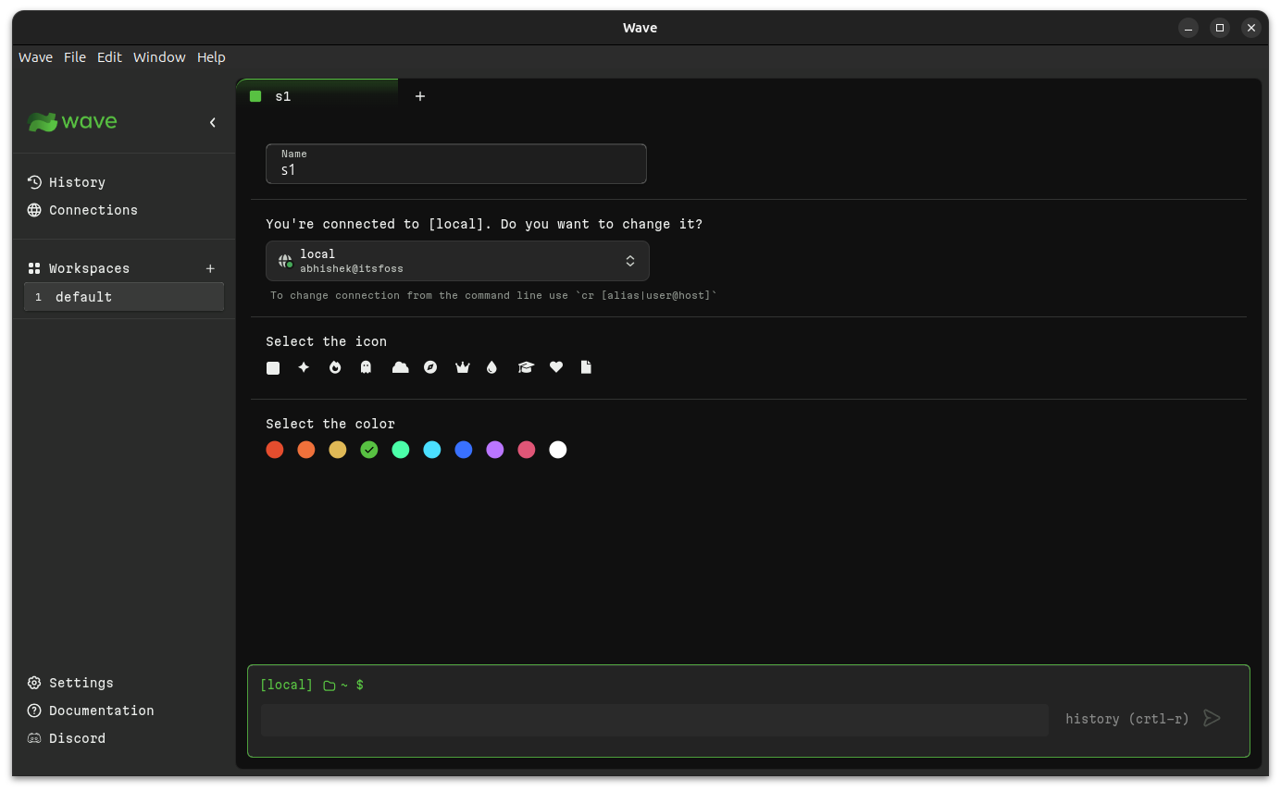Select the red tab color
Screen dimensions: 1281x791
coord(275,450)
